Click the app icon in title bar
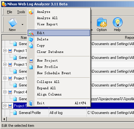Screen dimensions: 134x129 [4, 4]
